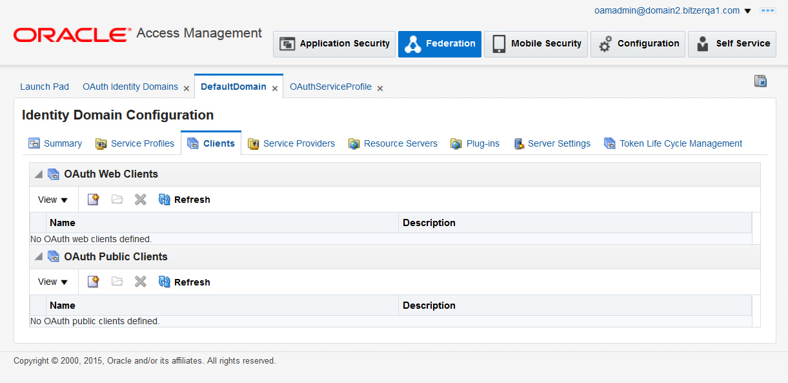
Task: Click the Oracle copyright notice in footer
Action: tap(145, 361)
